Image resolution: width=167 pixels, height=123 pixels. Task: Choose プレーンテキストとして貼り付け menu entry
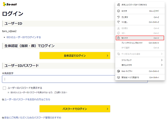pyautogui.click(x=132, y=43)
